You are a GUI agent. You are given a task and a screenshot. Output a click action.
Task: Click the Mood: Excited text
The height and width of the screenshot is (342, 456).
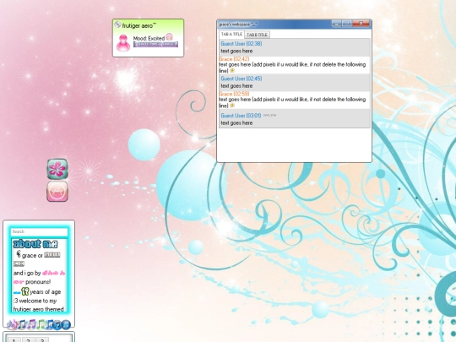[x=149, y=38]
